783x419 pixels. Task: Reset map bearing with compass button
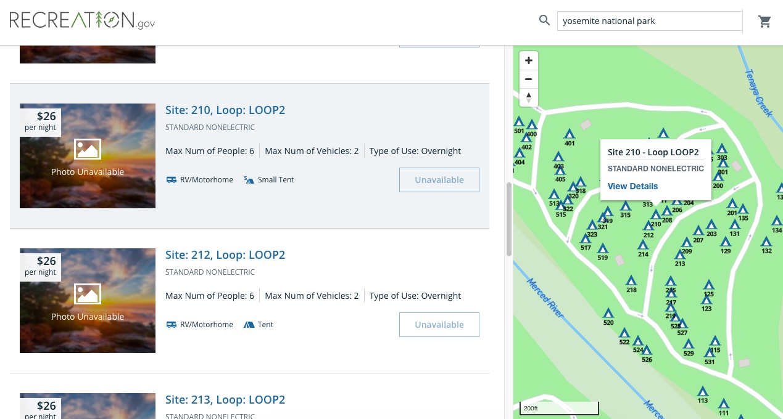pyautogui.click(x=528, y=97)
